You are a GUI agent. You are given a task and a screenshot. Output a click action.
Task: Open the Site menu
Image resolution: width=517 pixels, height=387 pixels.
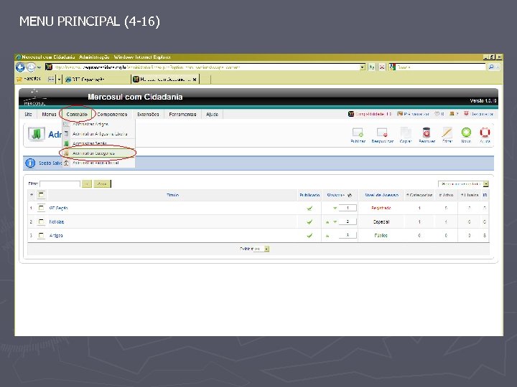coord(28,114)
